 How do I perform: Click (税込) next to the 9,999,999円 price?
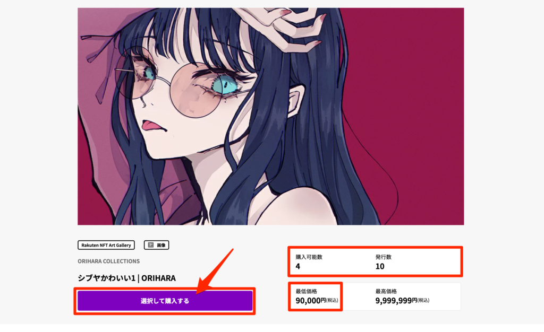[x=423, y=300]
